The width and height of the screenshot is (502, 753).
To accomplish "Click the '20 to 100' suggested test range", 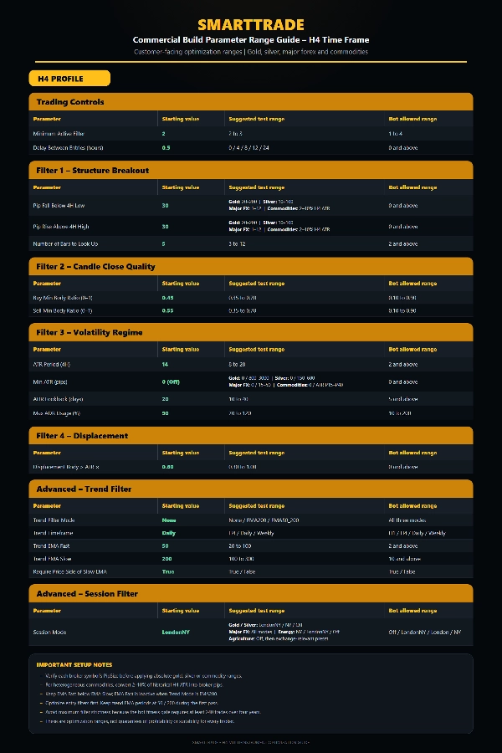I will coord(240,546).
